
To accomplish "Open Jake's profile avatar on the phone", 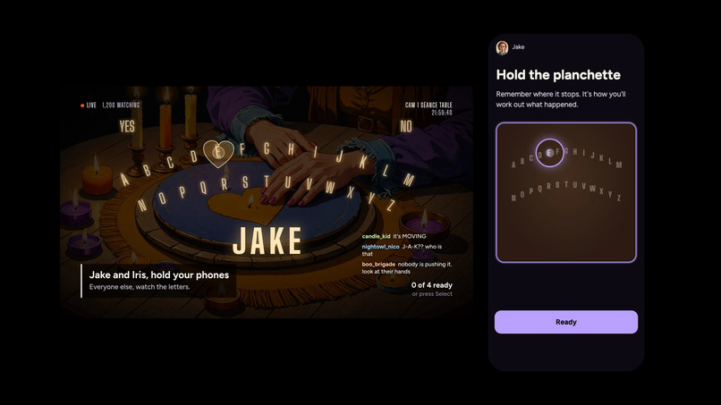I will pos(502,47).
